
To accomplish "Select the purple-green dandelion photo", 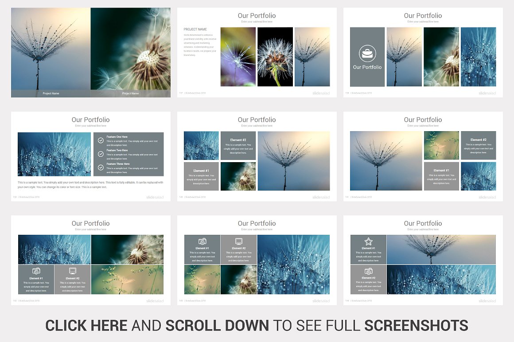I will 238,57.
